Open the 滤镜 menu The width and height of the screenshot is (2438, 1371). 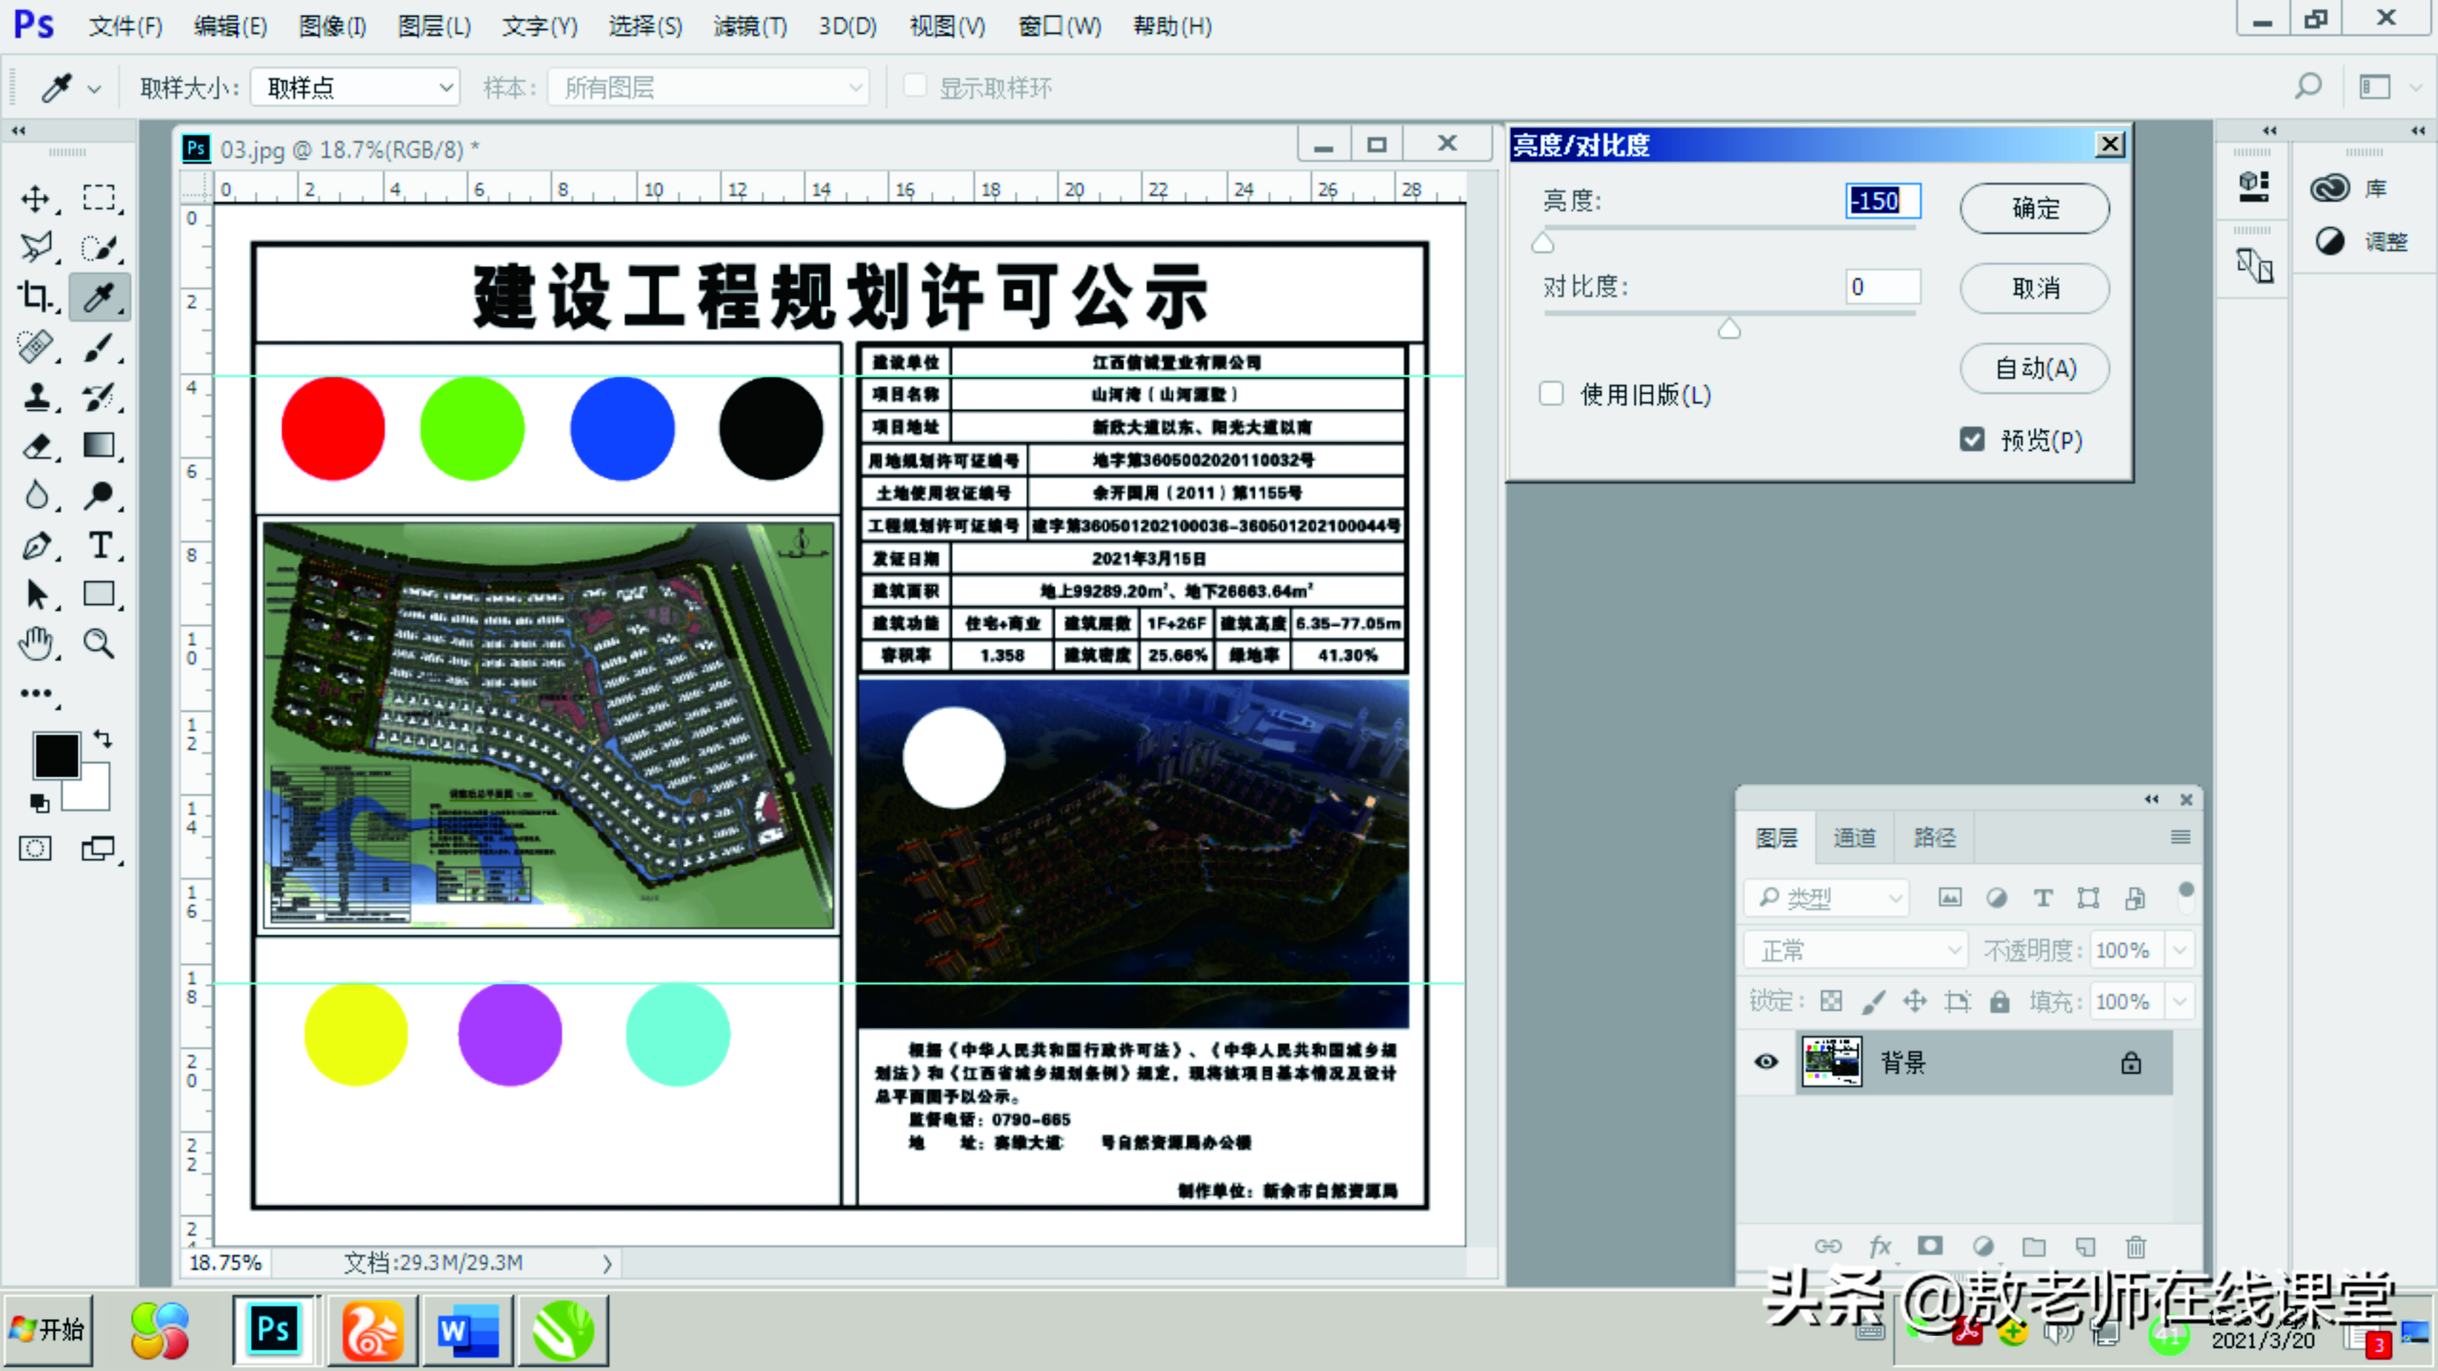[x=749, y=26]
